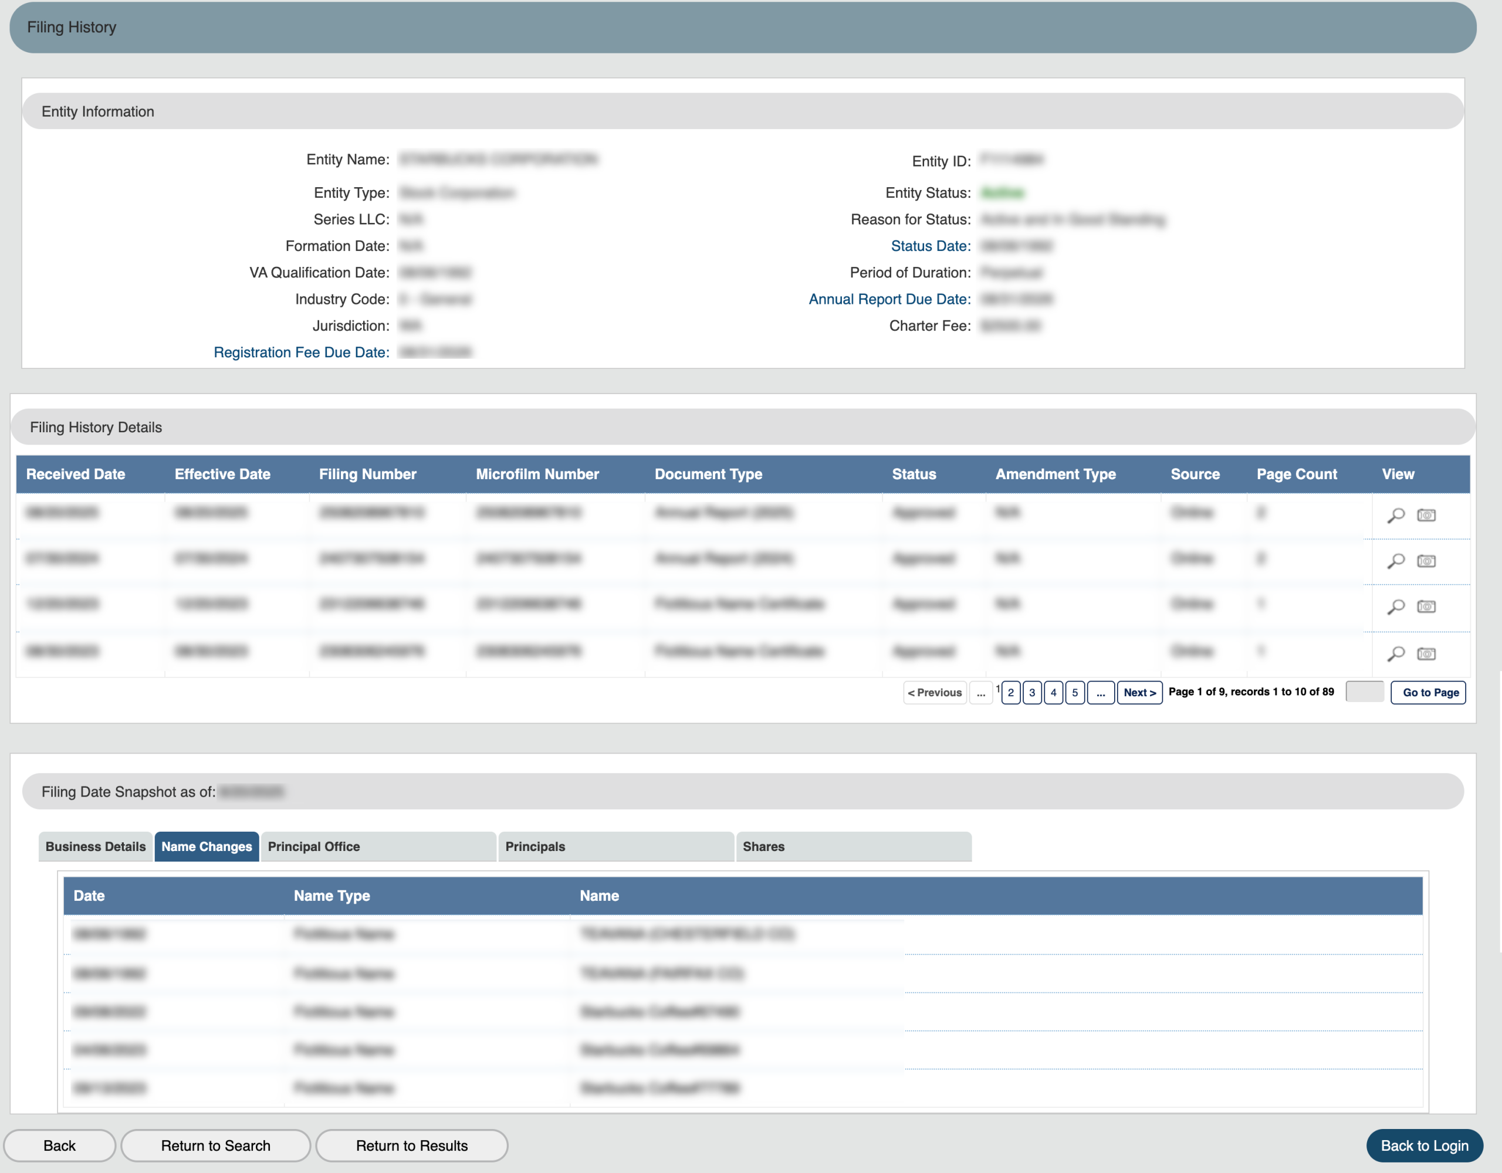
Task: Click the 'Reason for Status:' label
Action: click(x=911, y=219)
